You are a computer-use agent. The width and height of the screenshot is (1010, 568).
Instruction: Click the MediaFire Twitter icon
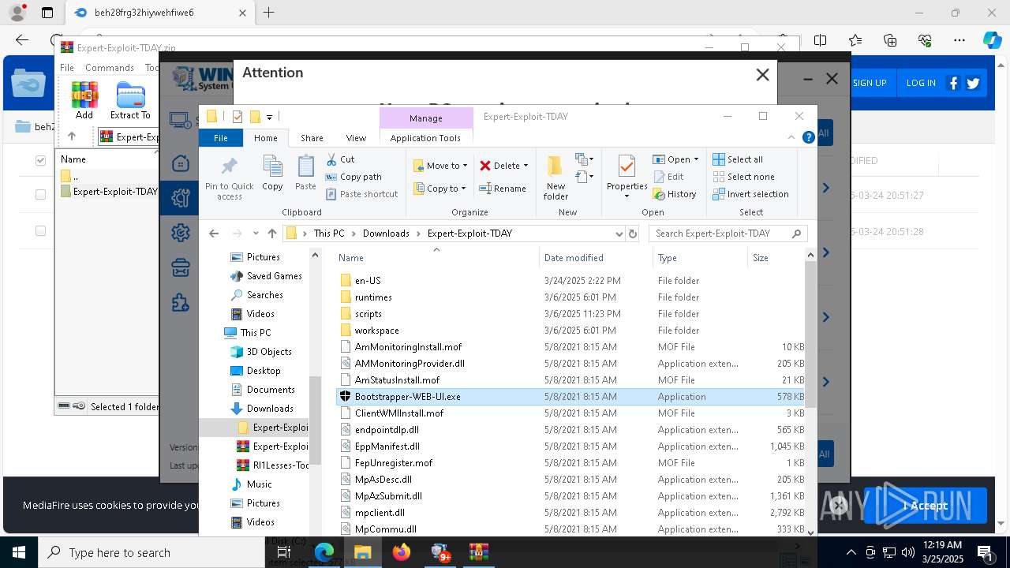[973, 83]
